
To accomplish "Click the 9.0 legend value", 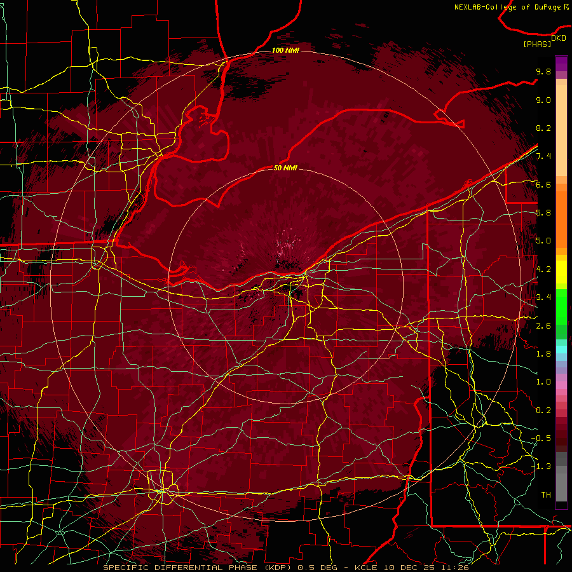I will [x=543, y=100].
